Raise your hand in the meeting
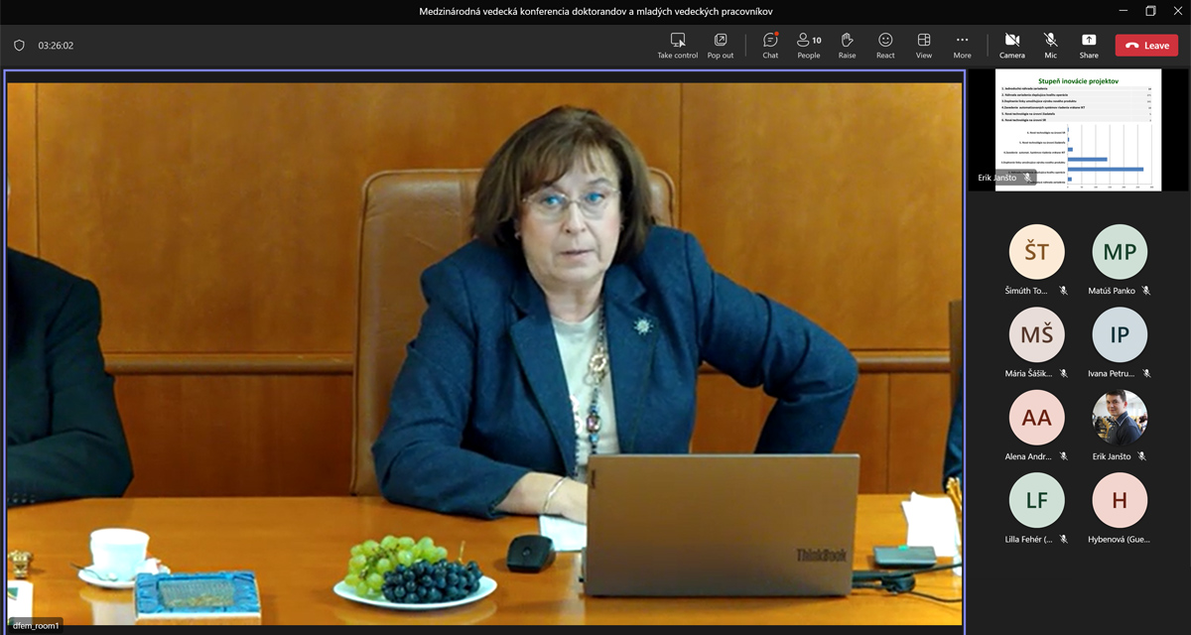The image size is (1191, 635). click(x=847, y=46)
